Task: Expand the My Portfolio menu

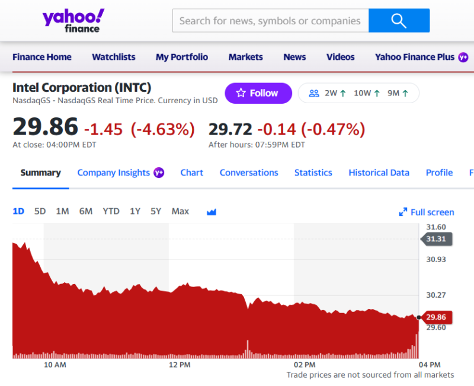Action: (182, 57)
